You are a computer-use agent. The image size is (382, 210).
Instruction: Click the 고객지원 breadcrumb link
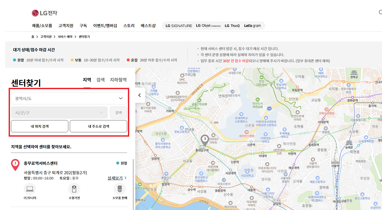coord(46,37)
